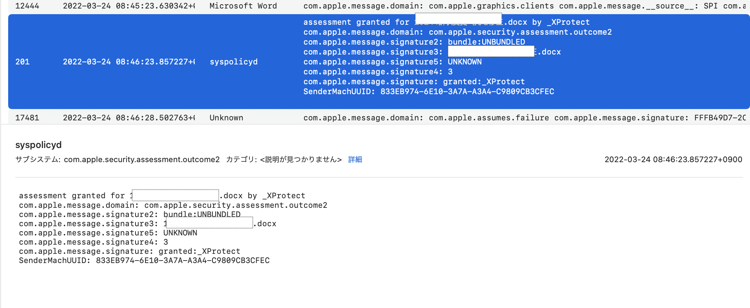The width and height of the screenshot is (750, 308).
Task: Click the SenderMachUUID line in the detail pane
Action: (x=144, y=261)
